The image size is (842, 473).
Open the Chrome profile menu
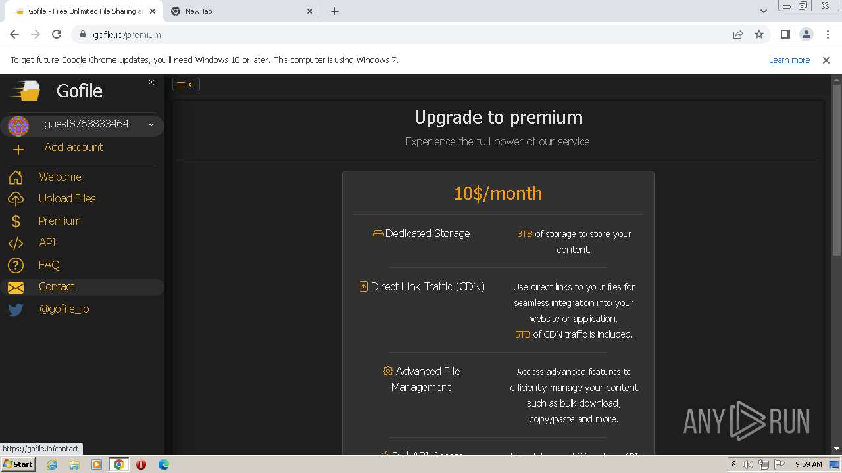tap(806, 35)
